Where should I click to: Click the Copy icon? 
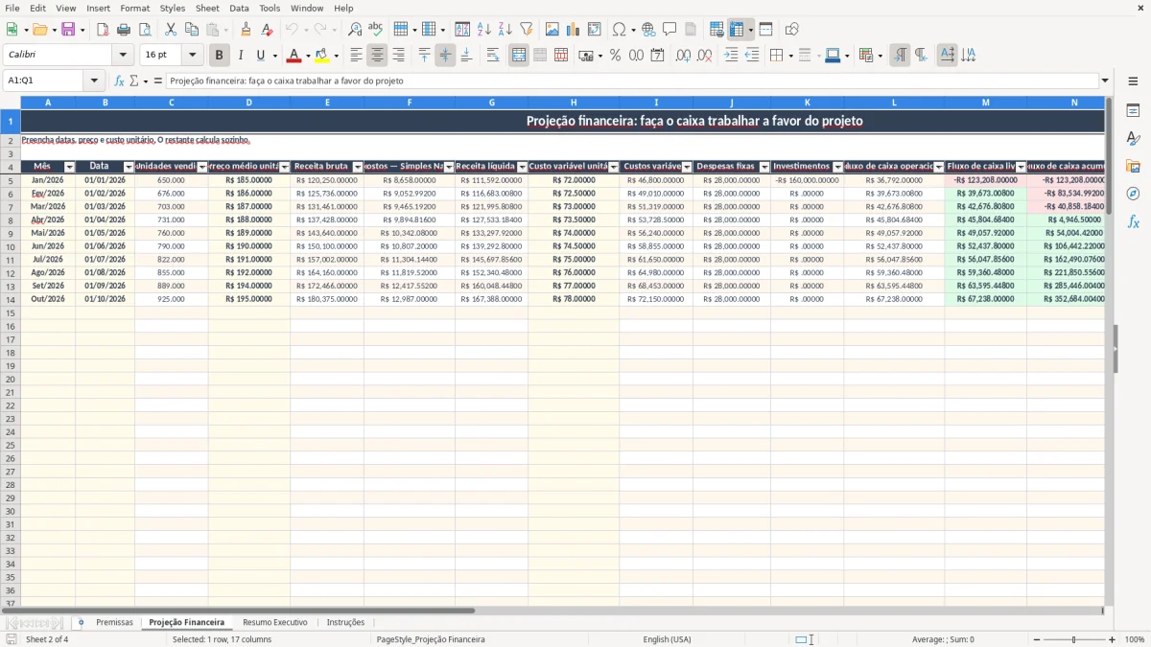coord(192,30)
